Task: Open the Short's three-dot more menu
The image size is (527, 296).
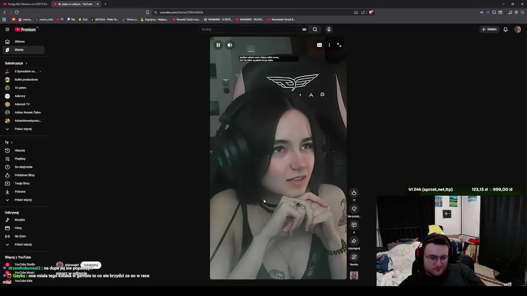Action: [x=329, y=45]
